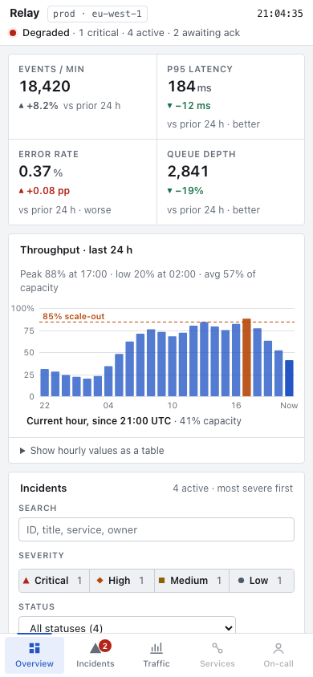Click the Relay app title
The height and width of the screenshot is (677, 313).
click(x=24, y=14)
